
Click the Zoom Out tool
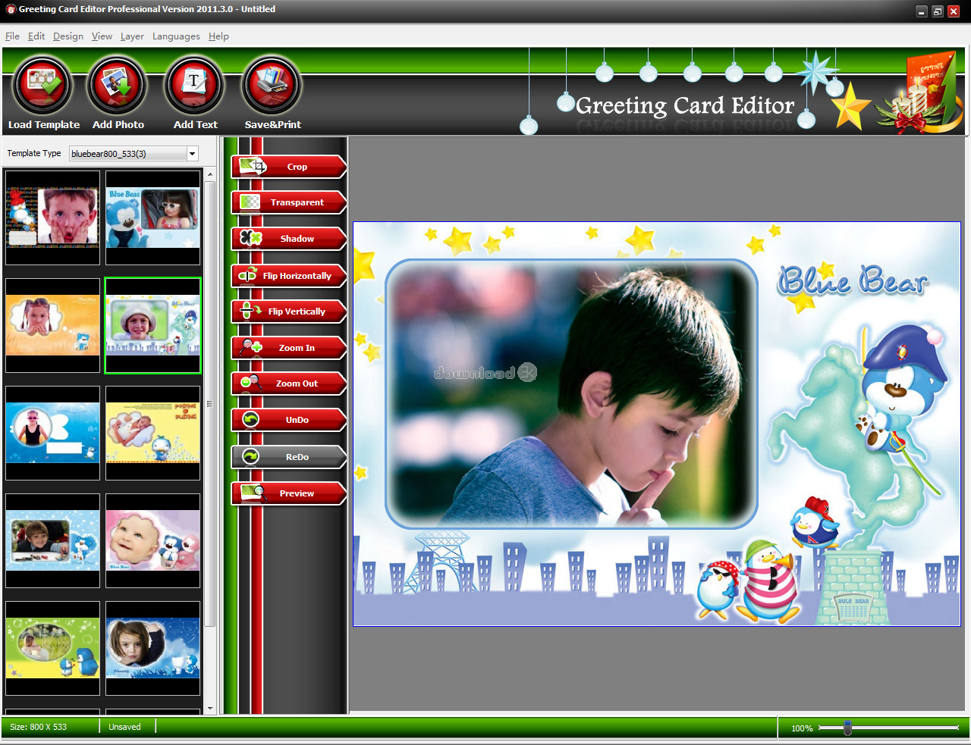click(288, 383)
